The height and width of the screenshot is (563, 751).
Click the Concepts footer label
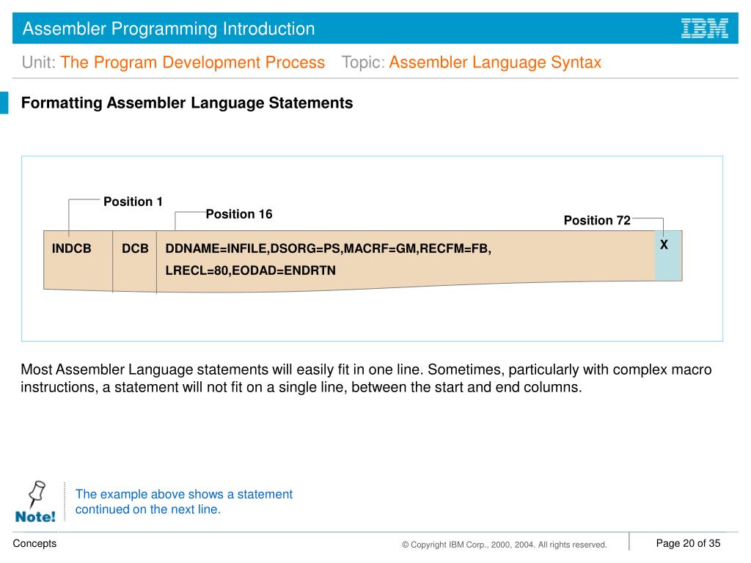pos(34,543)
